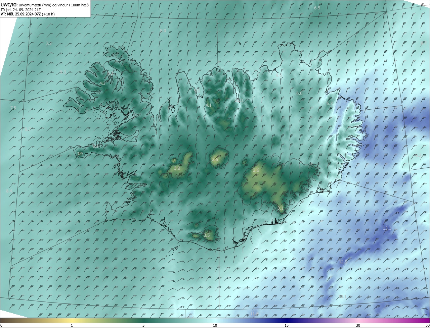Click the colorbar tick label 50
Screen dimensions: 430x328
click(427, 325)
